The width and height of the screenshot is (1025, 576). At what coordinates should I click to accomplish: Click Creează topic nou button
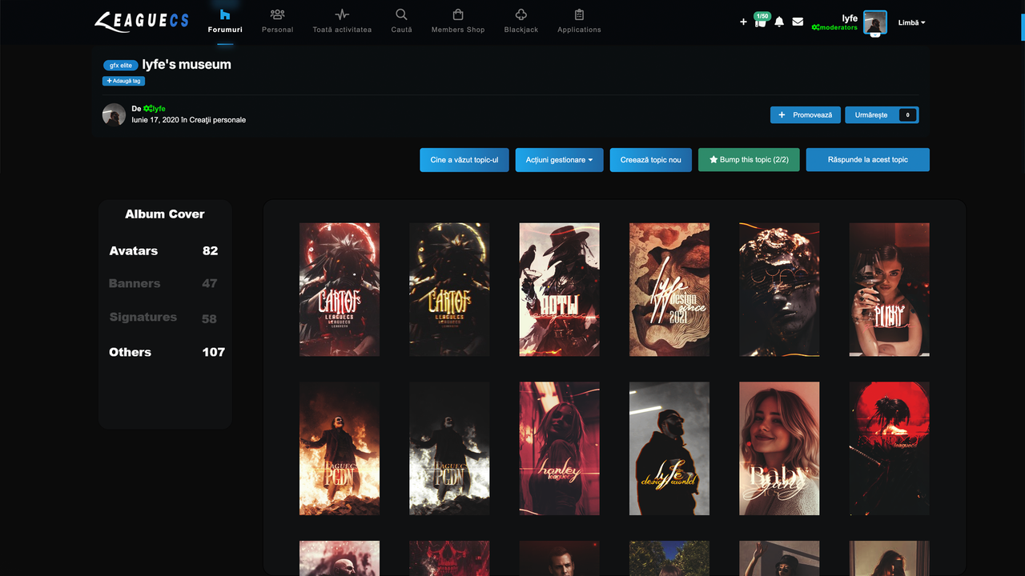pos(651,160)
